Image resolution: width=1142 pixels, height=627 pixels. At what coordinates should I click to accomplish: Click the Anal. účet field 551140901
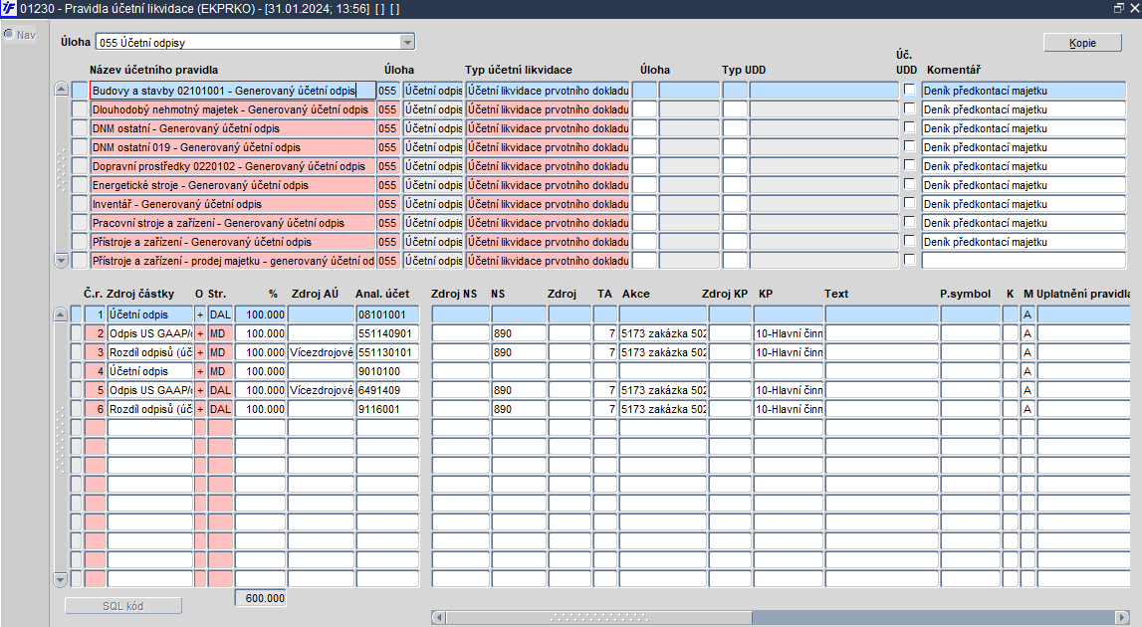[387, 333]
